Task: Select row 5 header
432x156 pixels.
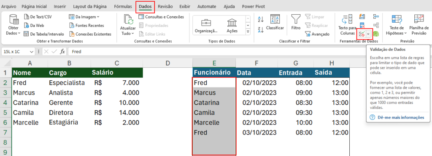Action: 5,112
